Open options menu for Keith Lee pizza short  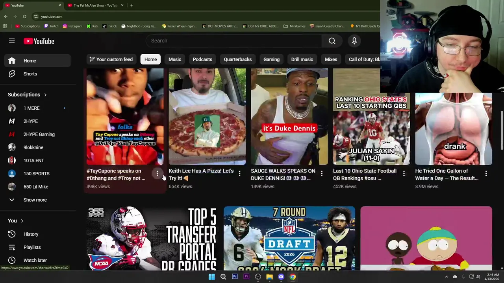tap(239, 173)
